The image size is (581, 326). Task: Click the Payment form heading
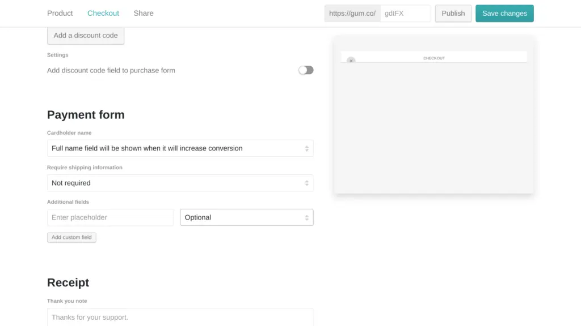pyautogui.click(x=86, y=115)
